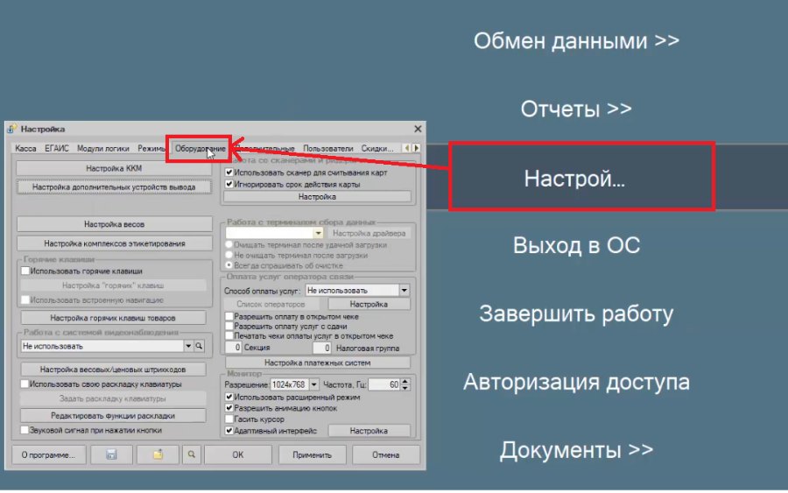Enable 'Использовать свою раскладку клавиатуры'
This screenshot has height=493, width=788.
coord(25,384)
